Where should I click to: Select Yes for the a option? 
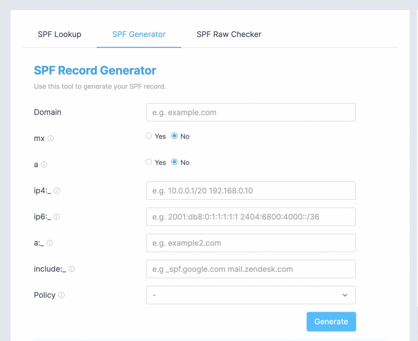click(149, 162)
